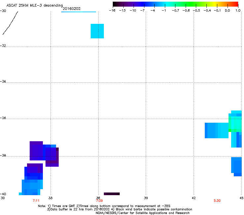Screen dimensions: 244x215
Task: Click the -7 colorbar label
Action: [x=142, y=11]
